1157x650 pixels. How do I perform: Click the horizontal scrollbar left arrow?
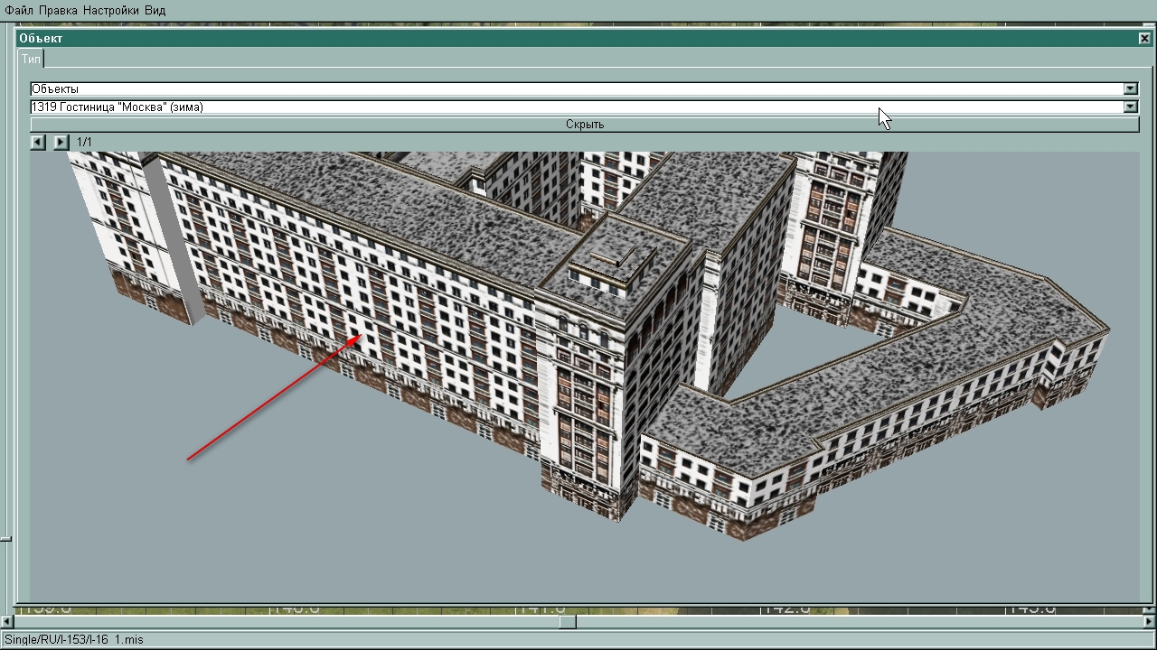click(6, 621)
